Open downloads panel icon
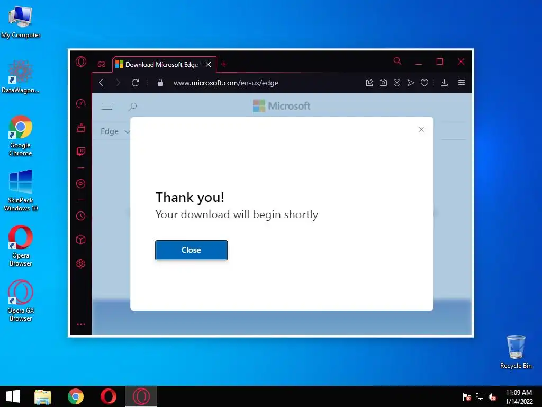542x407 pixels. point(445,83)
